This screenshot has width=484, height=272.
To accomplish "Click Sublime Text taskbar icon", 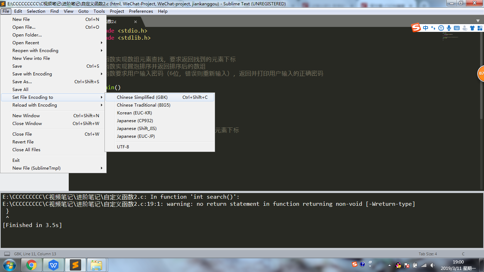I will (x=75, y=265).
